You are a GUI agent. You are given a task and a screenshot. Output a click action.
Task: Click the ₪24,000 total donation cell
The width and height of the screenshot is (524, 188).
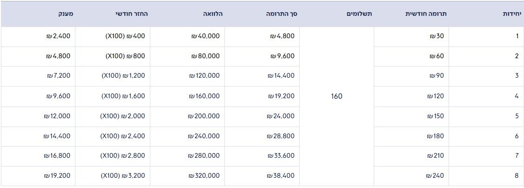click(281, 116)
